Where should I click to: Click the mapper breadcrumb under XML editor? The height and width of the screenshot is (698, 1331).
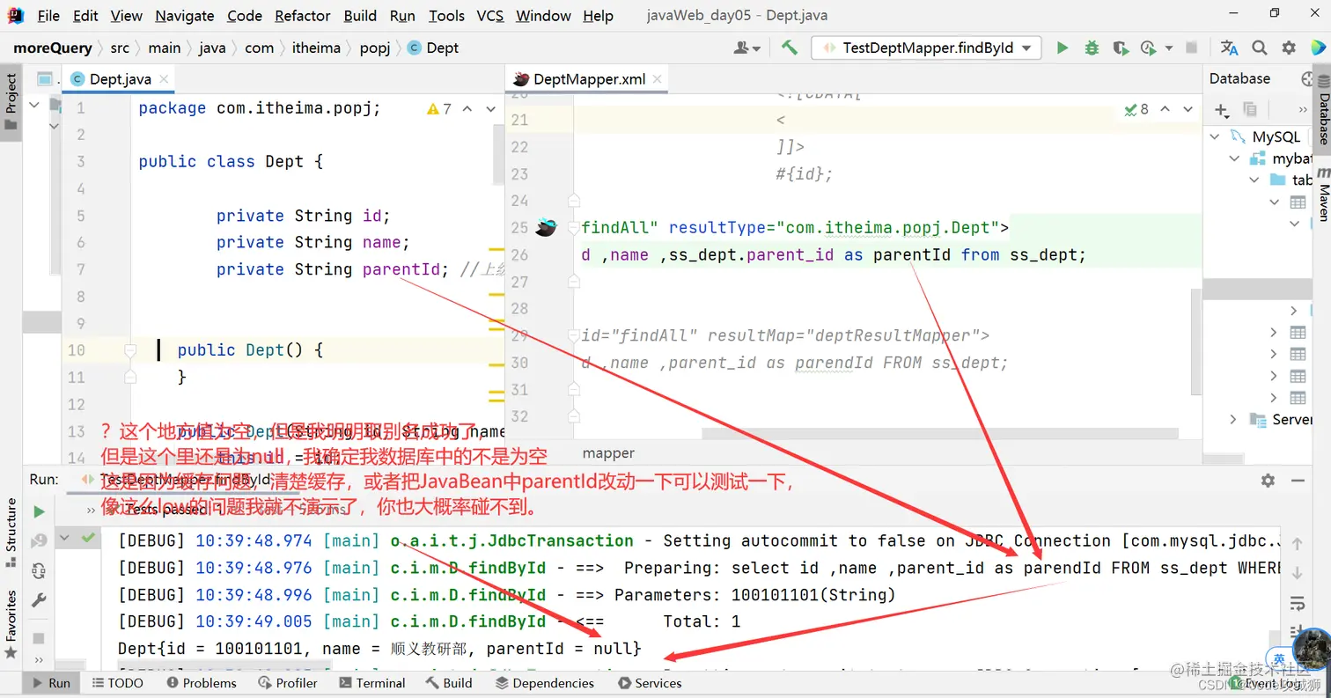[x=608, y=452]
